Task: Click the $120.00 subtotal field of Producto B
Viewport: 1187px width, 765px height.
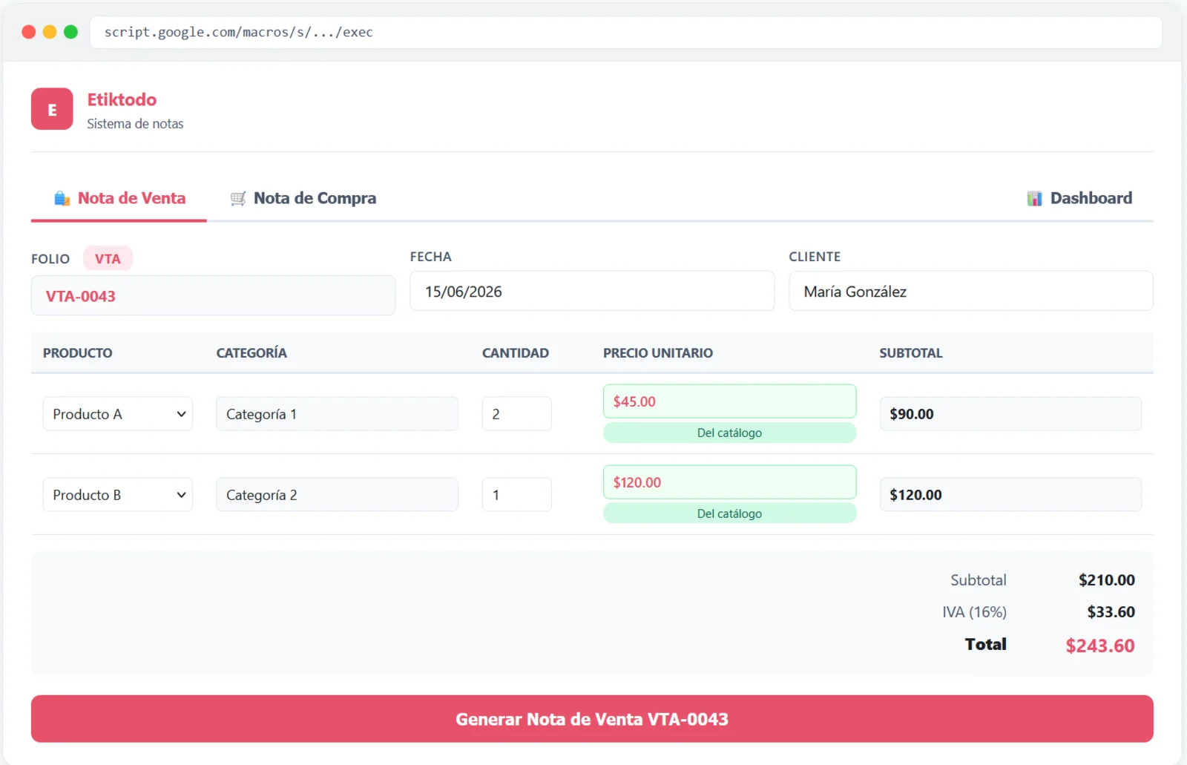Action: (1010, 495)
